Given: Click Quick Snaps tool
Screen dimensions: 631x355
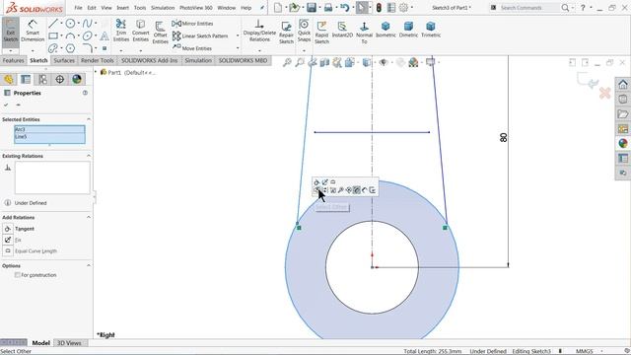Looking at the screenshot, I should tap(304, 31).
